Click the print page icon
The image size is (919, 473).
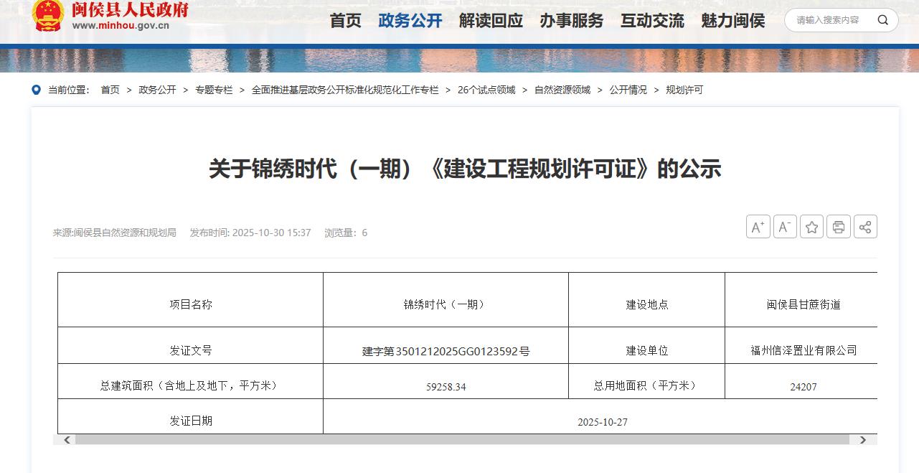coord(838,227)
